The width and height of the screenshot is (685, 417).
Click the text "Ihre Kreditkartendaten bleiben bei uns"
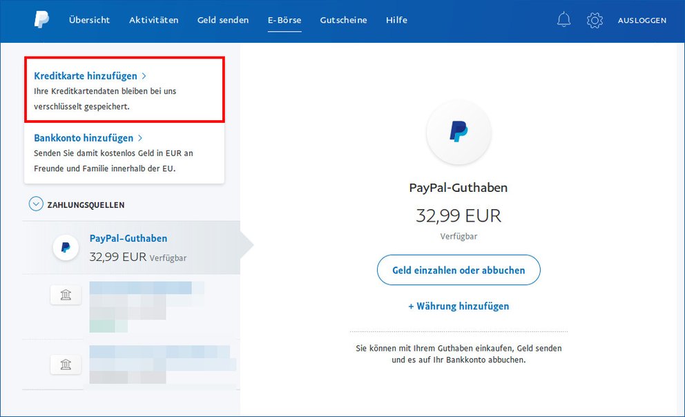point(105,91)
